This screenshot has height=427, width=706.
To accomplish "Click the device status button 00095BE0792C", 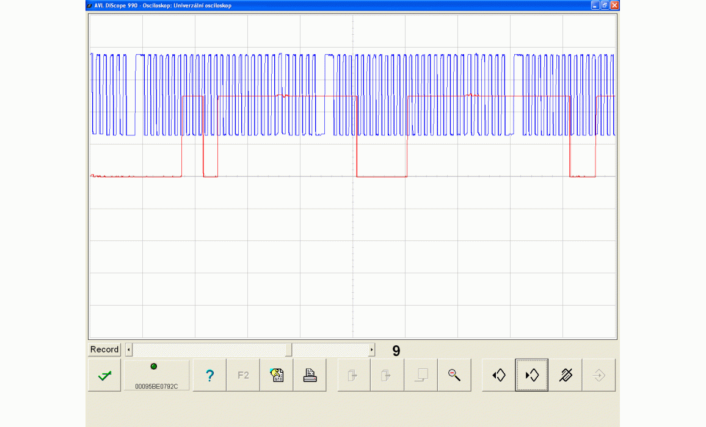I will [156, 376].
